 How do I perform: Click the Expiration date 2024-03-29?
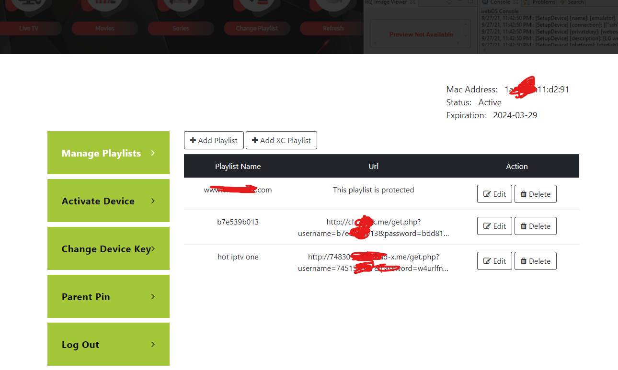pos(515,115)
